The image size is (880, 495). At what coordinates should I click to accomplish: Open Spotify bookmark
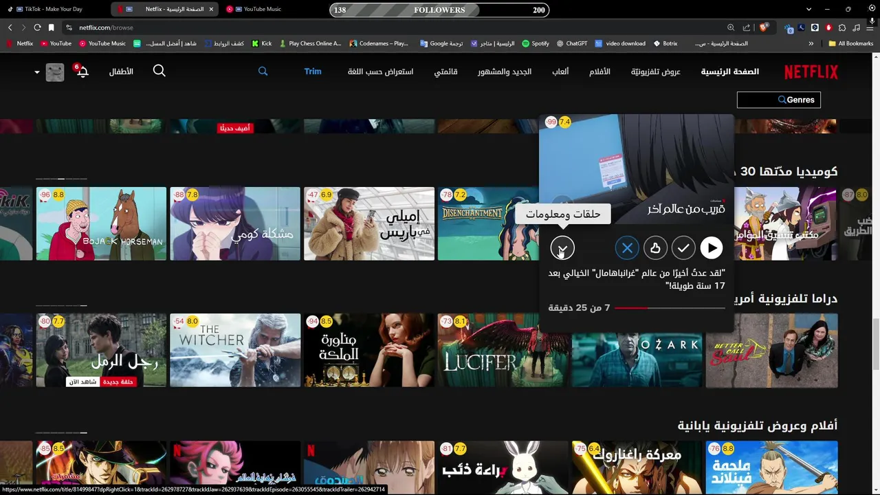(535, 43)
